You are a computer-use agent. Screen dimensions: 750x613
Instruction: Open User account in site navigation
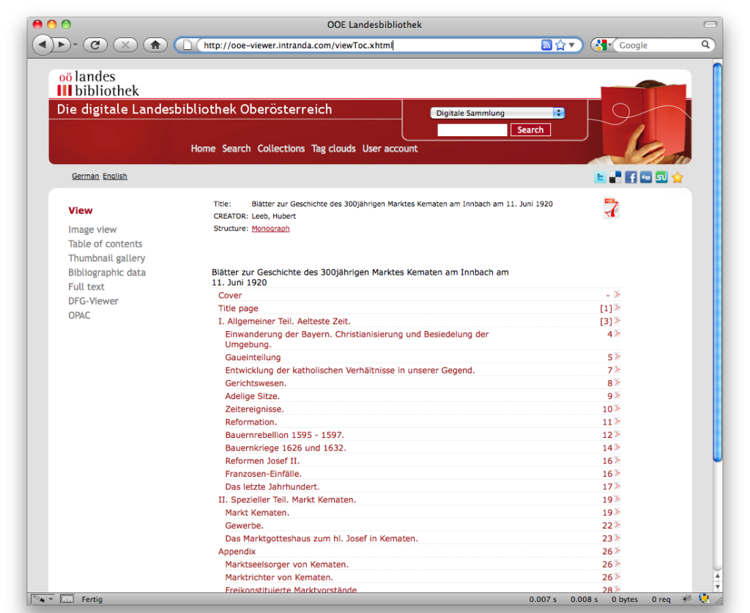(390, 149)
